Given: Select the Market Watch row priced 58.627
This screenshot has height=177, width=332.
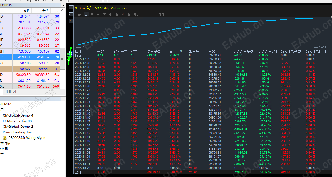Looking at the screenshot, I should [x=30, y=69].
